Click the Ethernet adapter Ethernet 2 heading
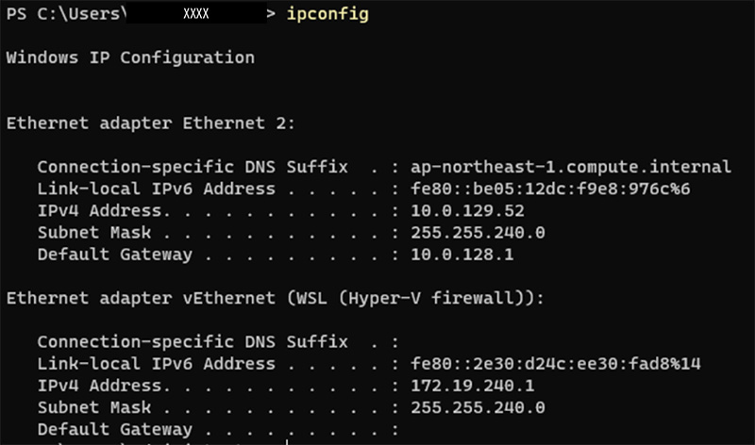Screen dimensions: 755x445 151,123
